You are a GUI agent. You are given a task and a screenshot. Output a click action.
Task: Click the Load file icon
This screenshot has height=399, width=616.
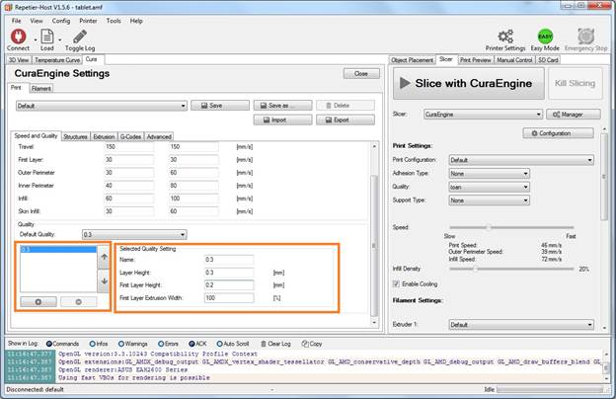pyautogui.click(x=45, y=36)
